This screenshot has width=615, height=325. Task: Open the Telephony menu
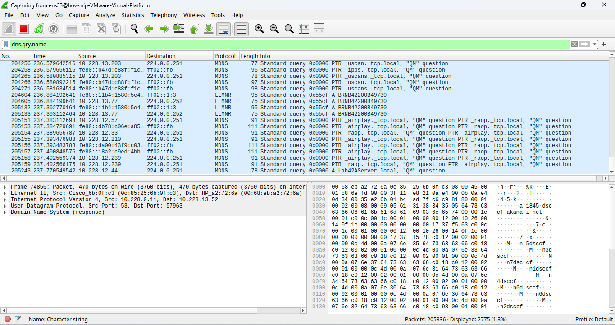(164, 15)
